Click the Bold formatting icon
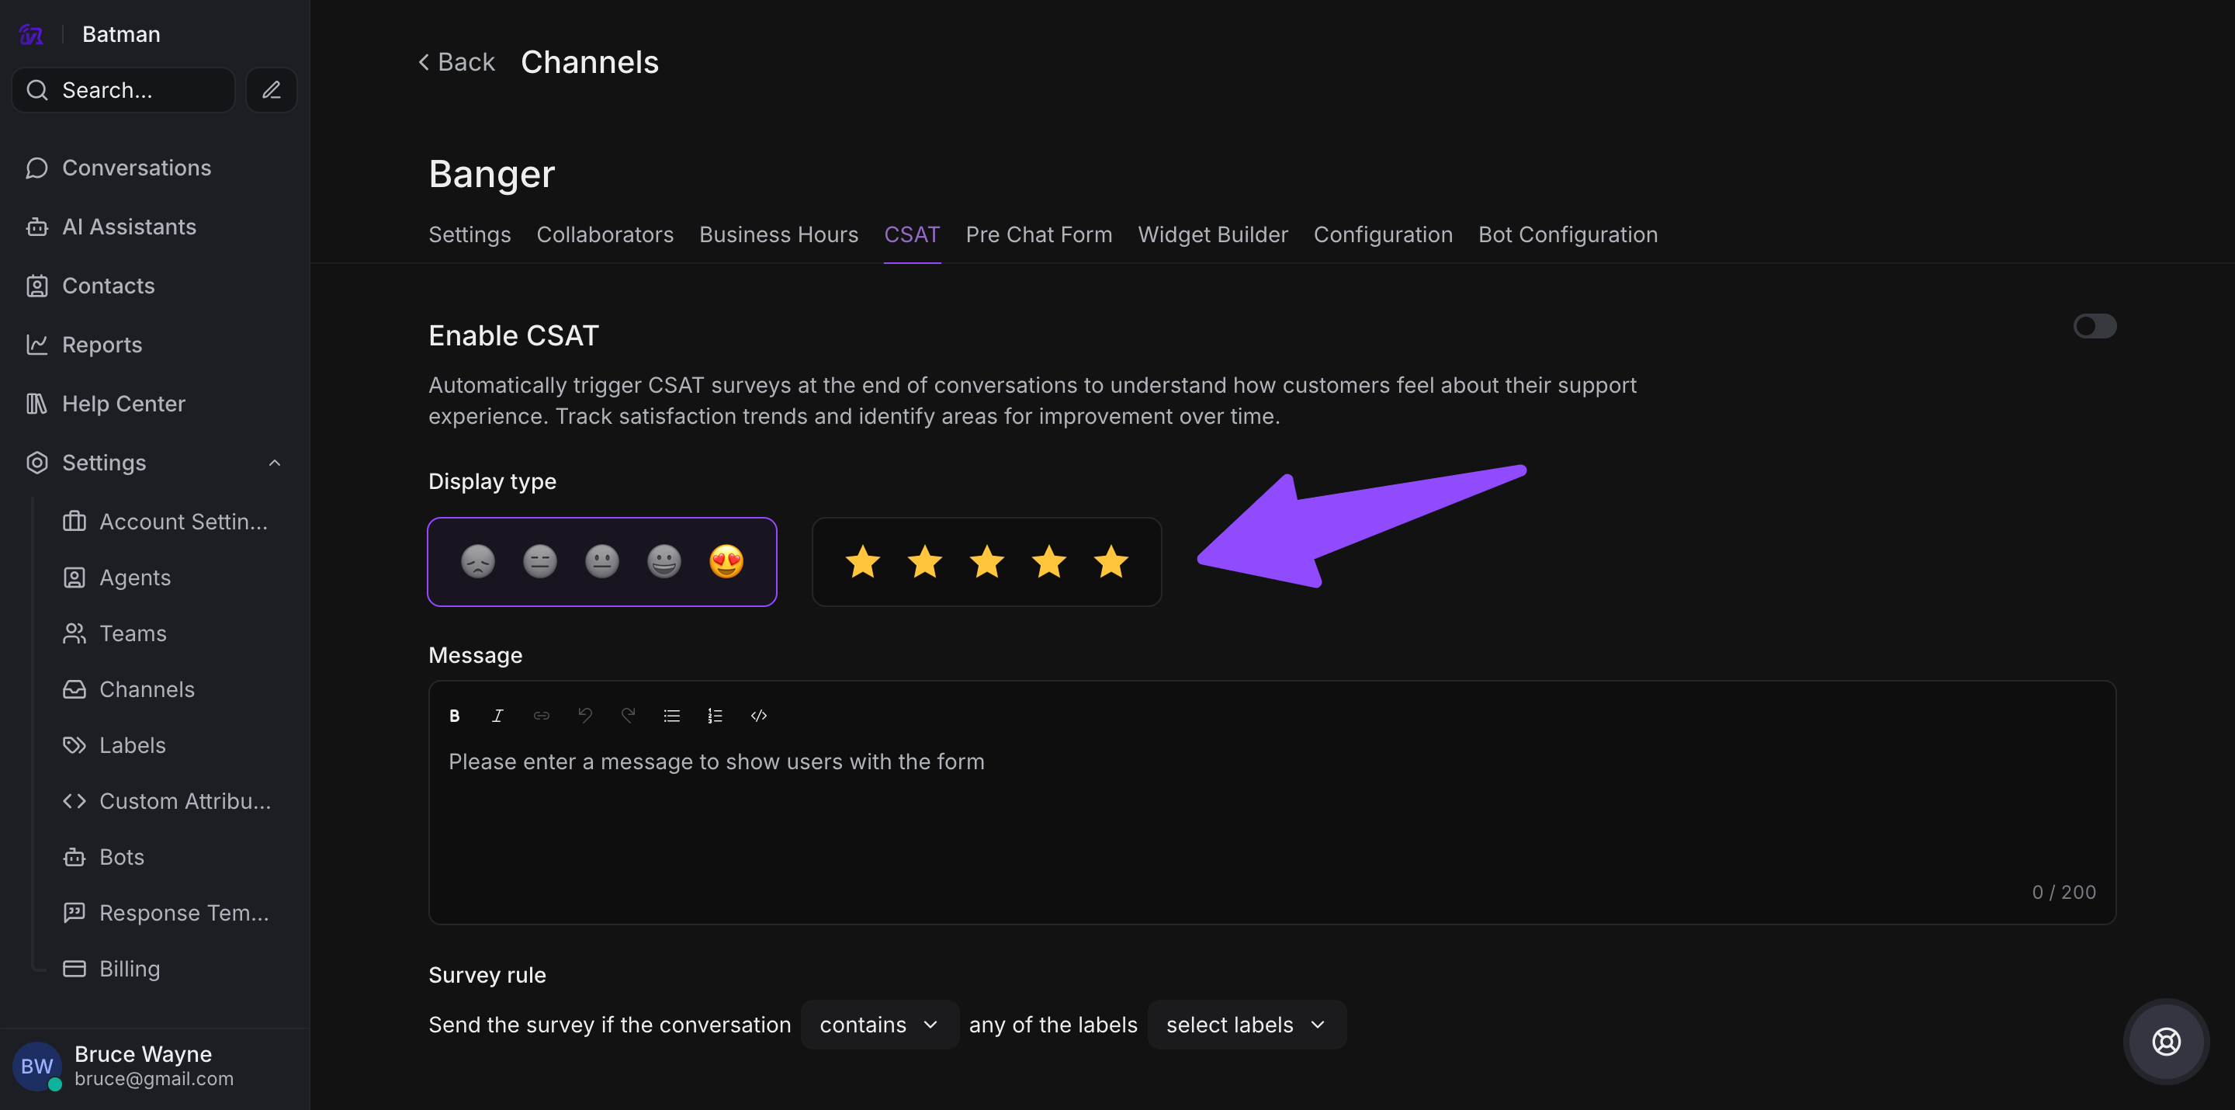The image size is (2235, 1110). tap(454, 716)
